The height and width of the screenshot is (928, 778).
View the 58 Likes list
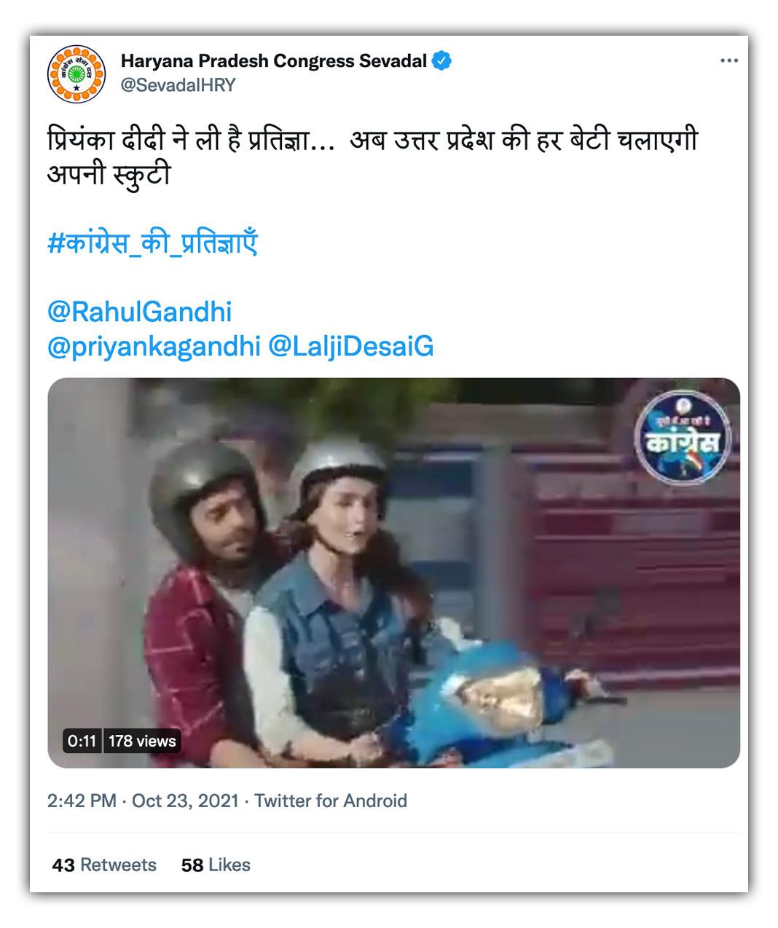[216, 865]
